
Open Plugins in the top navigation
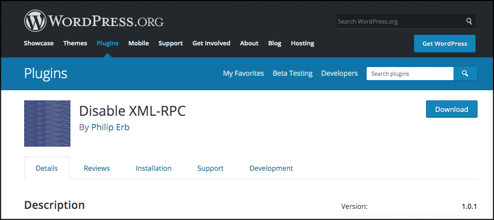pos(108,43)
